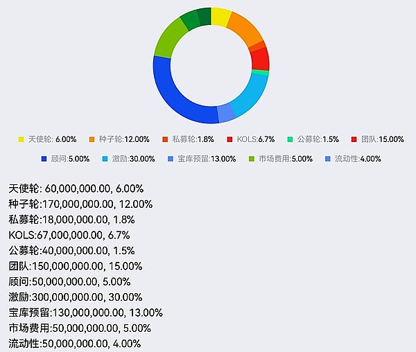
Task: Click the yellow 天使轮 legend swatch
Action: 21,139
